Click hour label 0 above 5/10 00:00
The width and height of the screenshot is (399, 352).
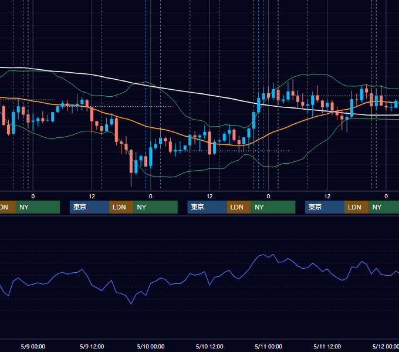(x=151, y=197)
